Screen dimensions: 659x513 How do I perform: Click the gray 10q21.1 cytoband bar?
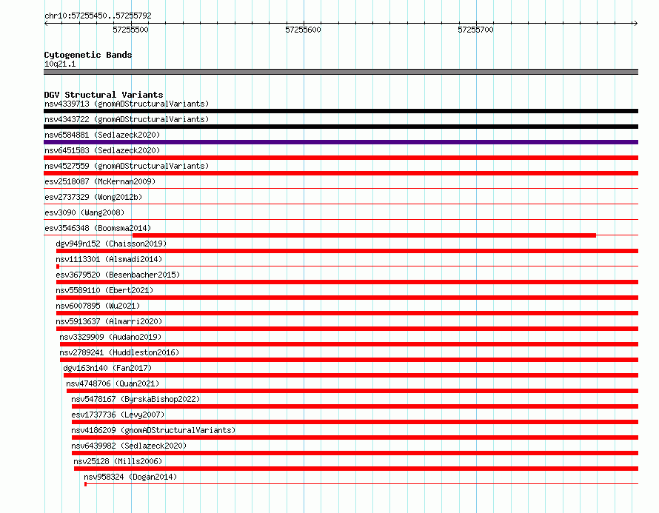[x=341, y=72]
